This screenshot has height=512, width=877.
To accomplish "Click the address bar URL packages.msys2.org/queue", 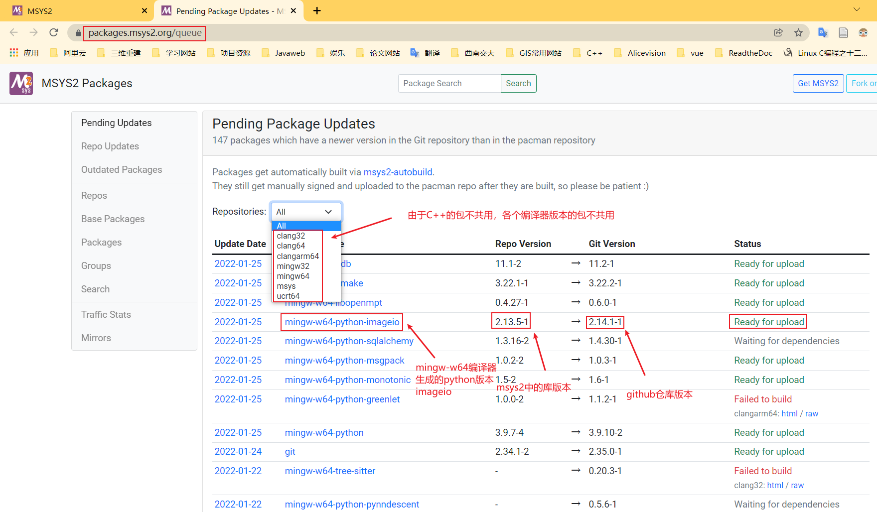I will coord(145,33).
